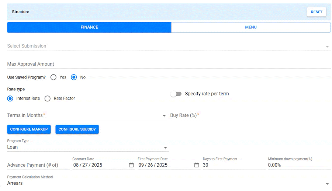Choose the Rate Factor radio option
The height and width of the screenshot is (191, 332).
[x=47, y=98]
